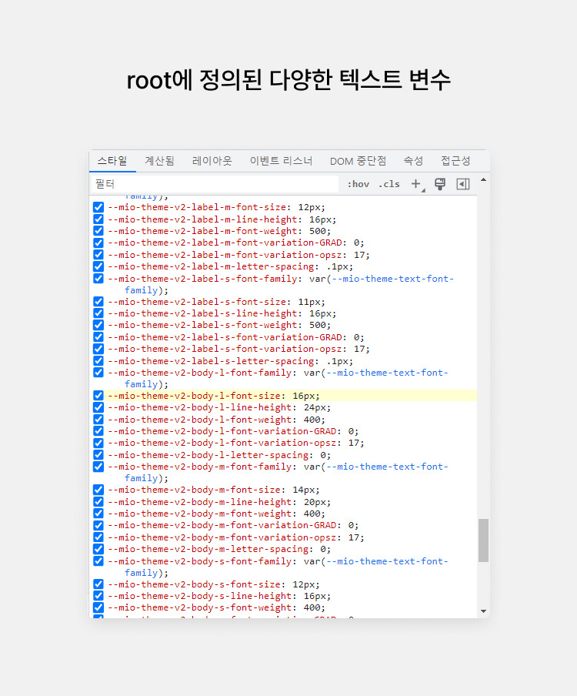Uncheck label-m-font-variation-opsz property

pyautogui.click(x=98, y=255)
